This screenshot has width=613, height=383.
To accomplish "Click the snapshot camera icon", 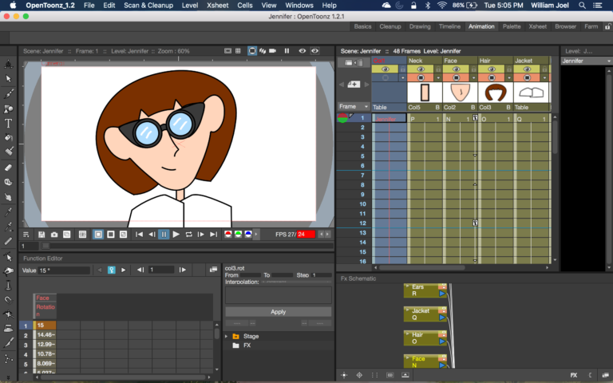I will pos(54,235).
